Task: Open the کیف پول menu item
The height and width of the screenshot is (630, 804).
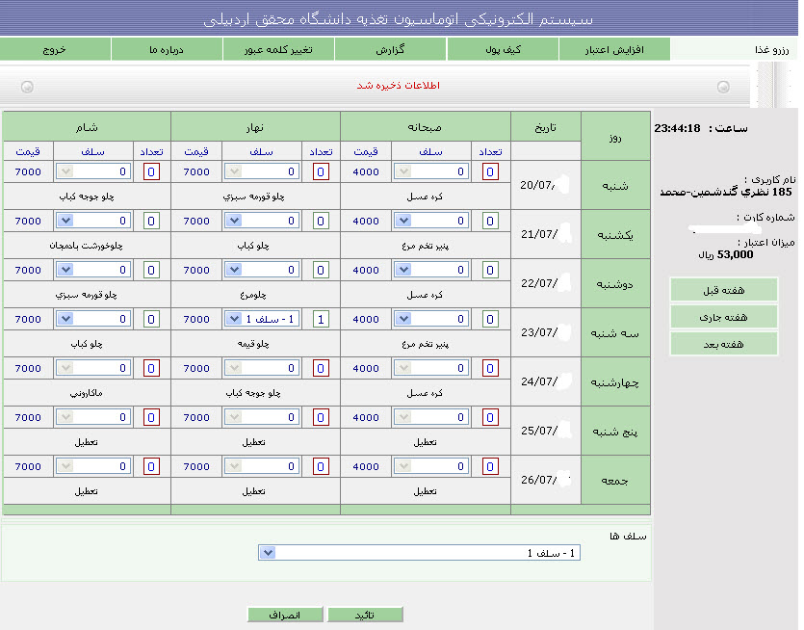Action: 503,50
